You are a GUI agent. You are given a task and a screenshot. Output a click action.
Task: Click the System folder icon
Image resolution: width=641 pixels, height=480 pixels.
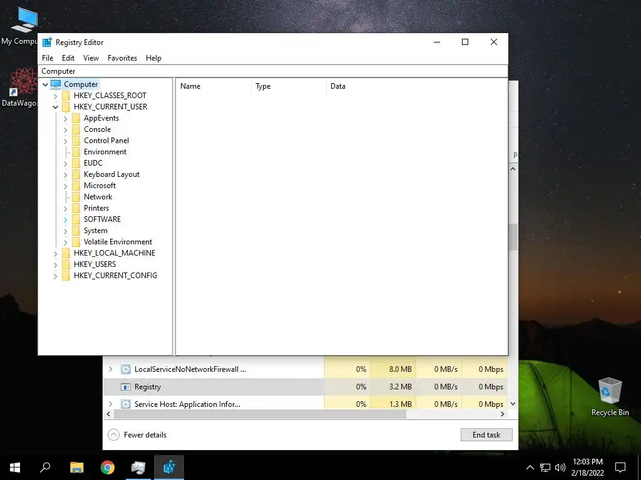[x=76, y=231]
